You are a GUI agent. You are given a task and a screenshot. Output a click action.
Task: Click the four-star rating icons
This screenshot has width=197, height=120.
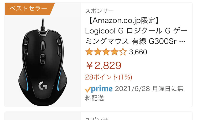point(106,52)
